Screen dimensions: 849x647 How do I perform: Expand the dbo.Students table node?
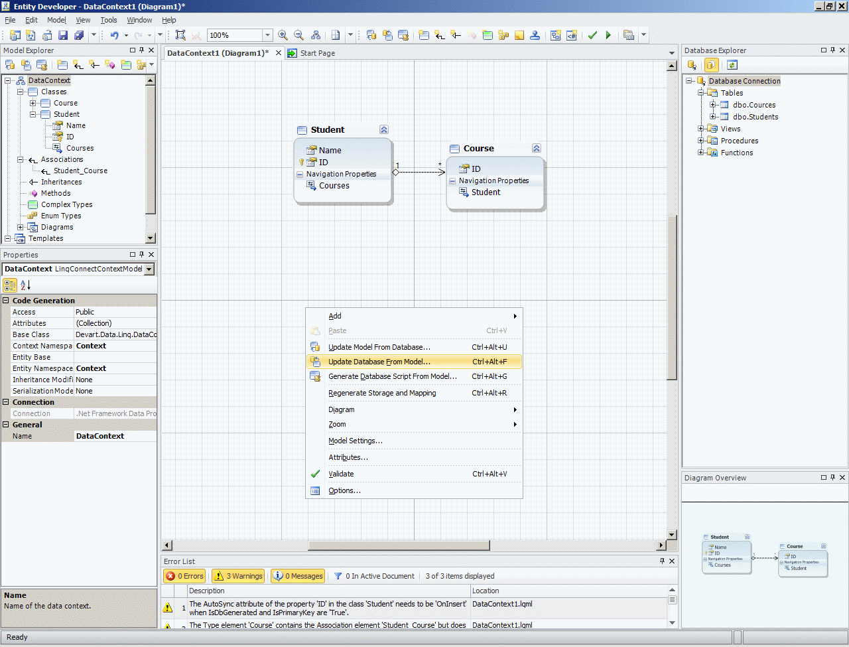click(713, 117)
